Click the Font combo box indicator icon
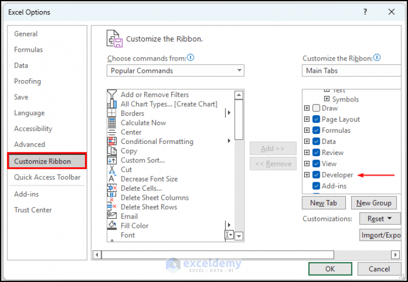The height and width of the screenshot is (282, 408). tap(229, 235)
